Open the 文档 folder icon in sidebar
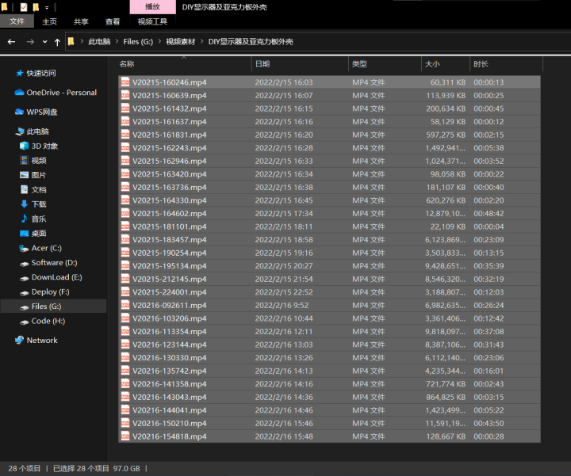 pos(24,189)
